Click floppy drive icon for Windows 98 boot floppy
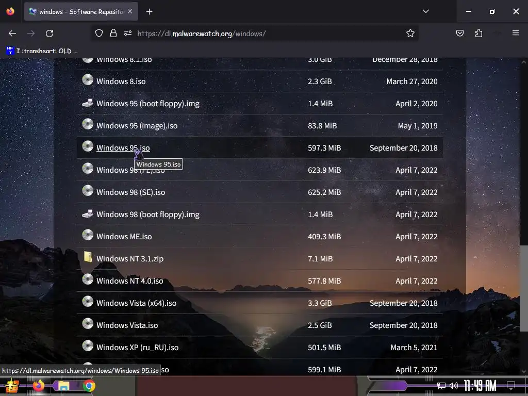Screen dimensions: 528x396 click(88, 213)
